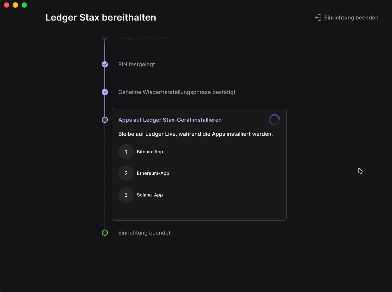Click the Einrichtung beenden text link
Viewport: 392px width, 292px height.
tap(351, 18)
